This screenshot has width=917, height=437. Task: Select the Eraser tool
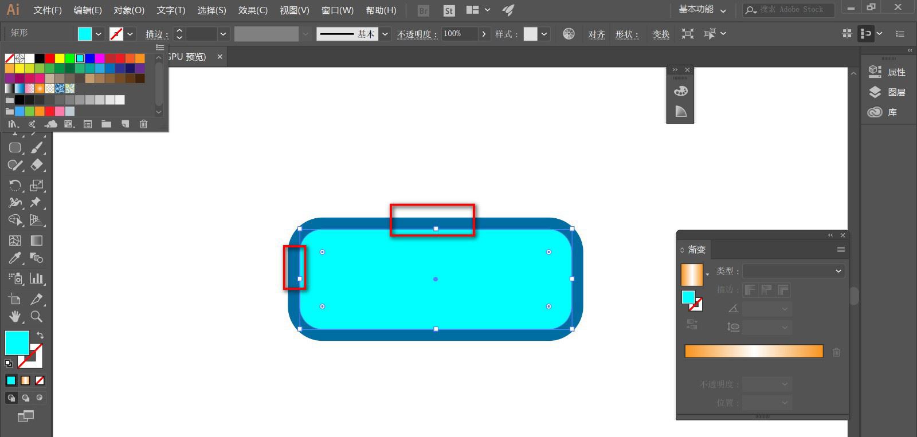pyautogui.click(x=37, y=165)
